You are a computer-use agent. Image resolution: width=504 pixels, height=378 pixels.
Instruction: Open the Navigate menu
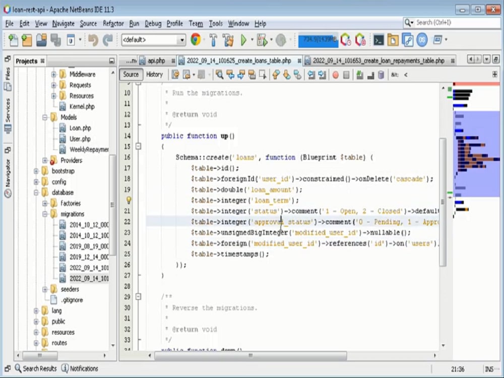64,24
